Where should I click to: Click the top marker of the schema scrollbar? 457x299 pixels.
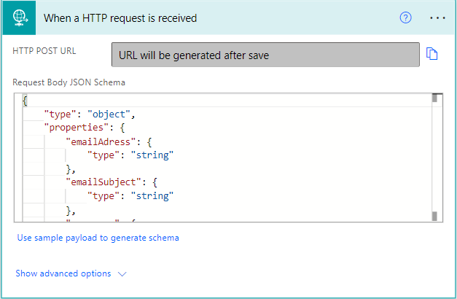click(x=435, y=98)
